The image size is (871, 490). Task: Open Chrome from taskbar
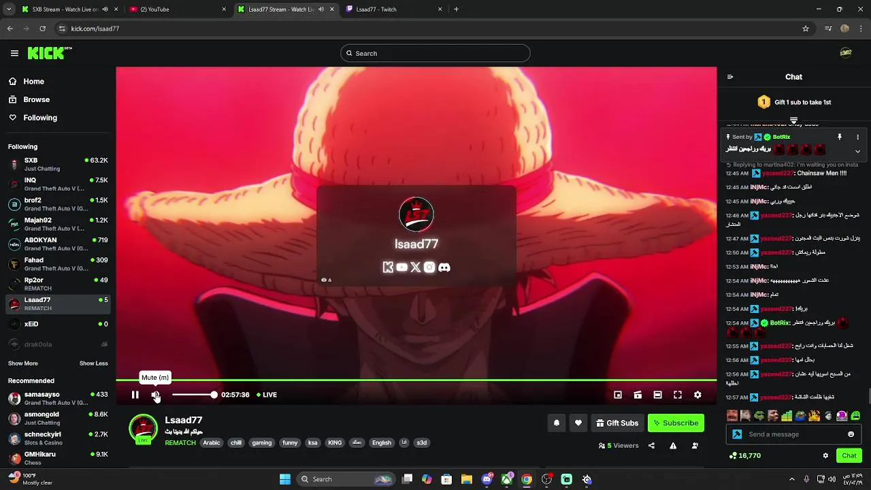[x=527, y=479]
